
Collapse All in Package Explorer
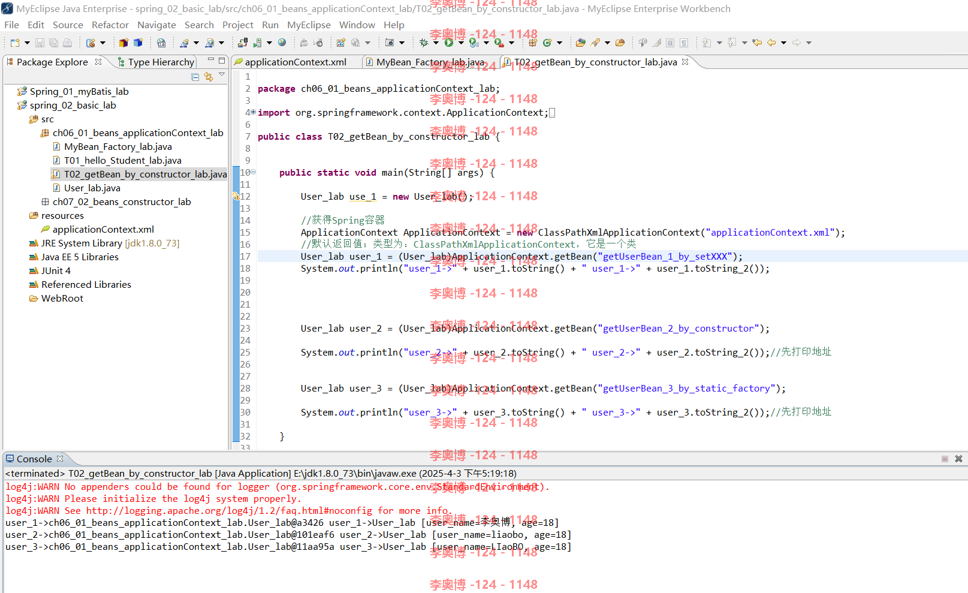(195, 77)
